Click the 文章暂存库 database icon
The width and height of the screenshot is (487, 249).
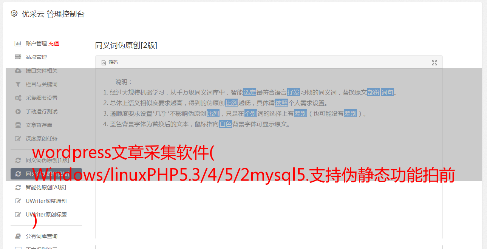(x=18, y=125)
